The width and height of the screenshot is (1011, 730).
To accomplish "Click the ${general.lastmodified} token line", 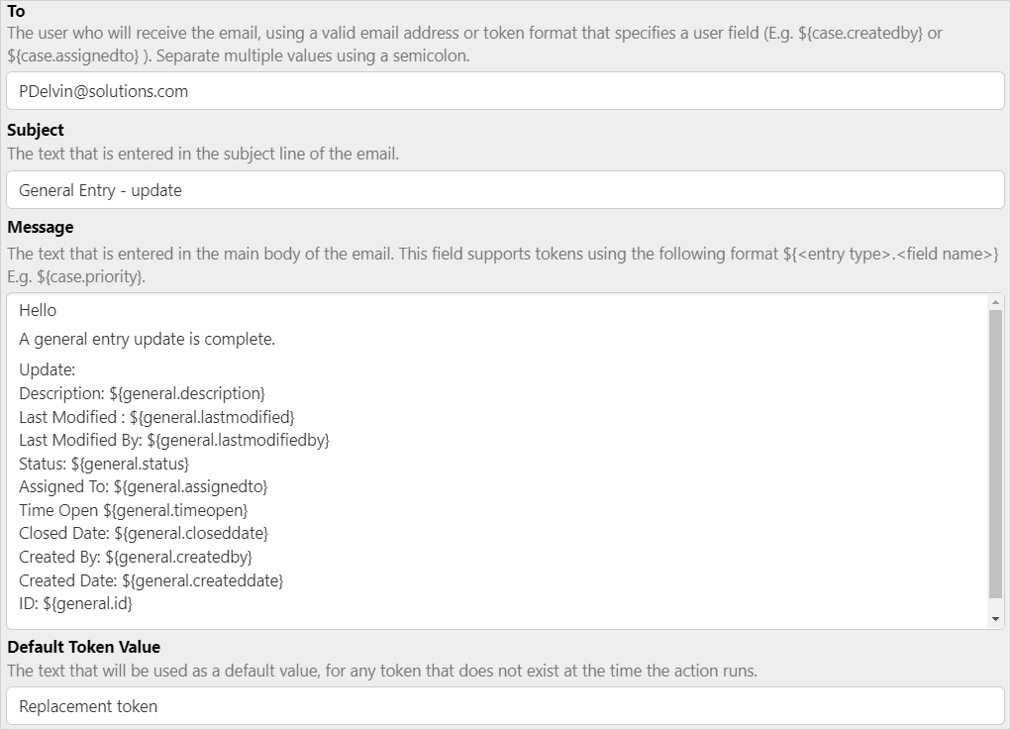I will [x=156, y=417].
